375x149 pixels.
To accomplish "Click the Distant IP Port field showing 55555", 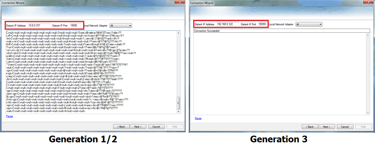I will 262,24.
